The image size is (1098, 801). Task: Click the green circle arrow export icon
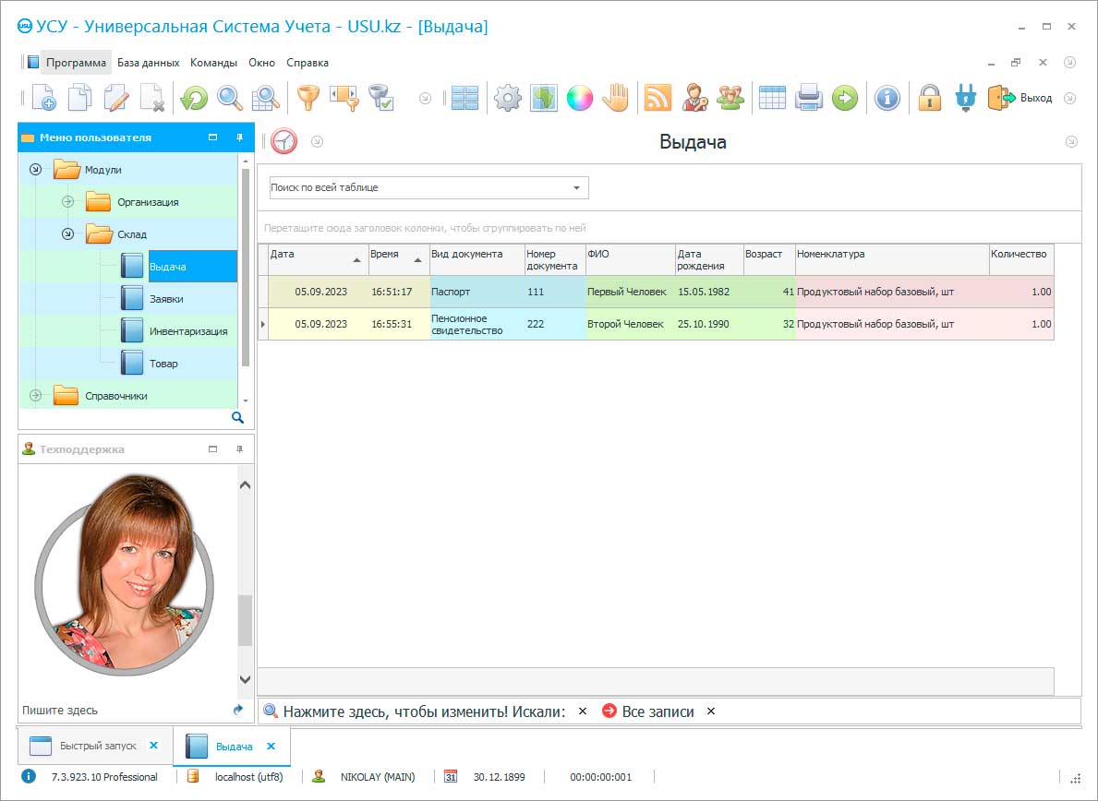844,98
